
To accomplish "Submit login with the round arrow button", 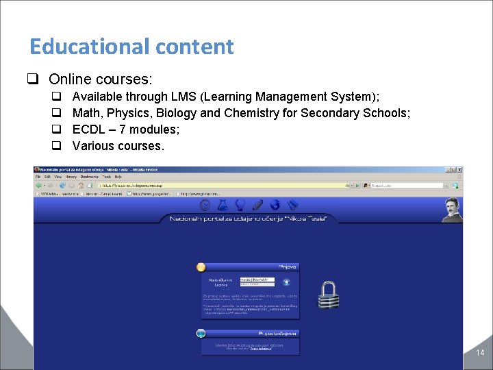I will coord(286,282).
